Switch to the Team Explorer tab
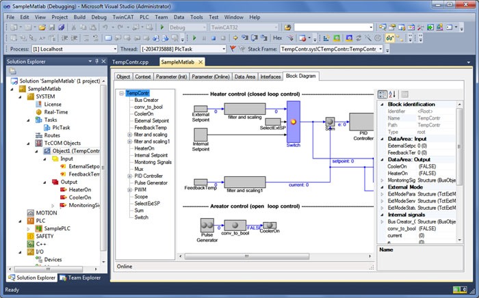This screenshot has height=298, width=479. coord(80,277)
